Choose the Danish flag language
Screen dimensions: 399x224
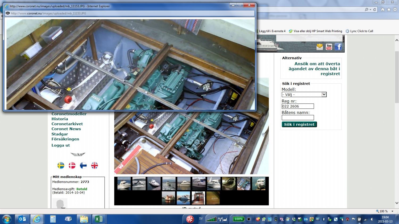[x=72, y=165]
